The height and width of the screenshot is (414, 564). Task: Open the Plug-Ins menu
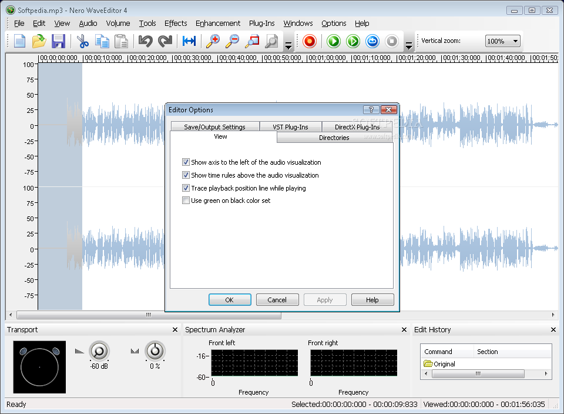[262, 24]
